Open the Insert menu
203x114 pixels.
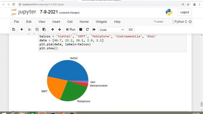pos(56,22)
